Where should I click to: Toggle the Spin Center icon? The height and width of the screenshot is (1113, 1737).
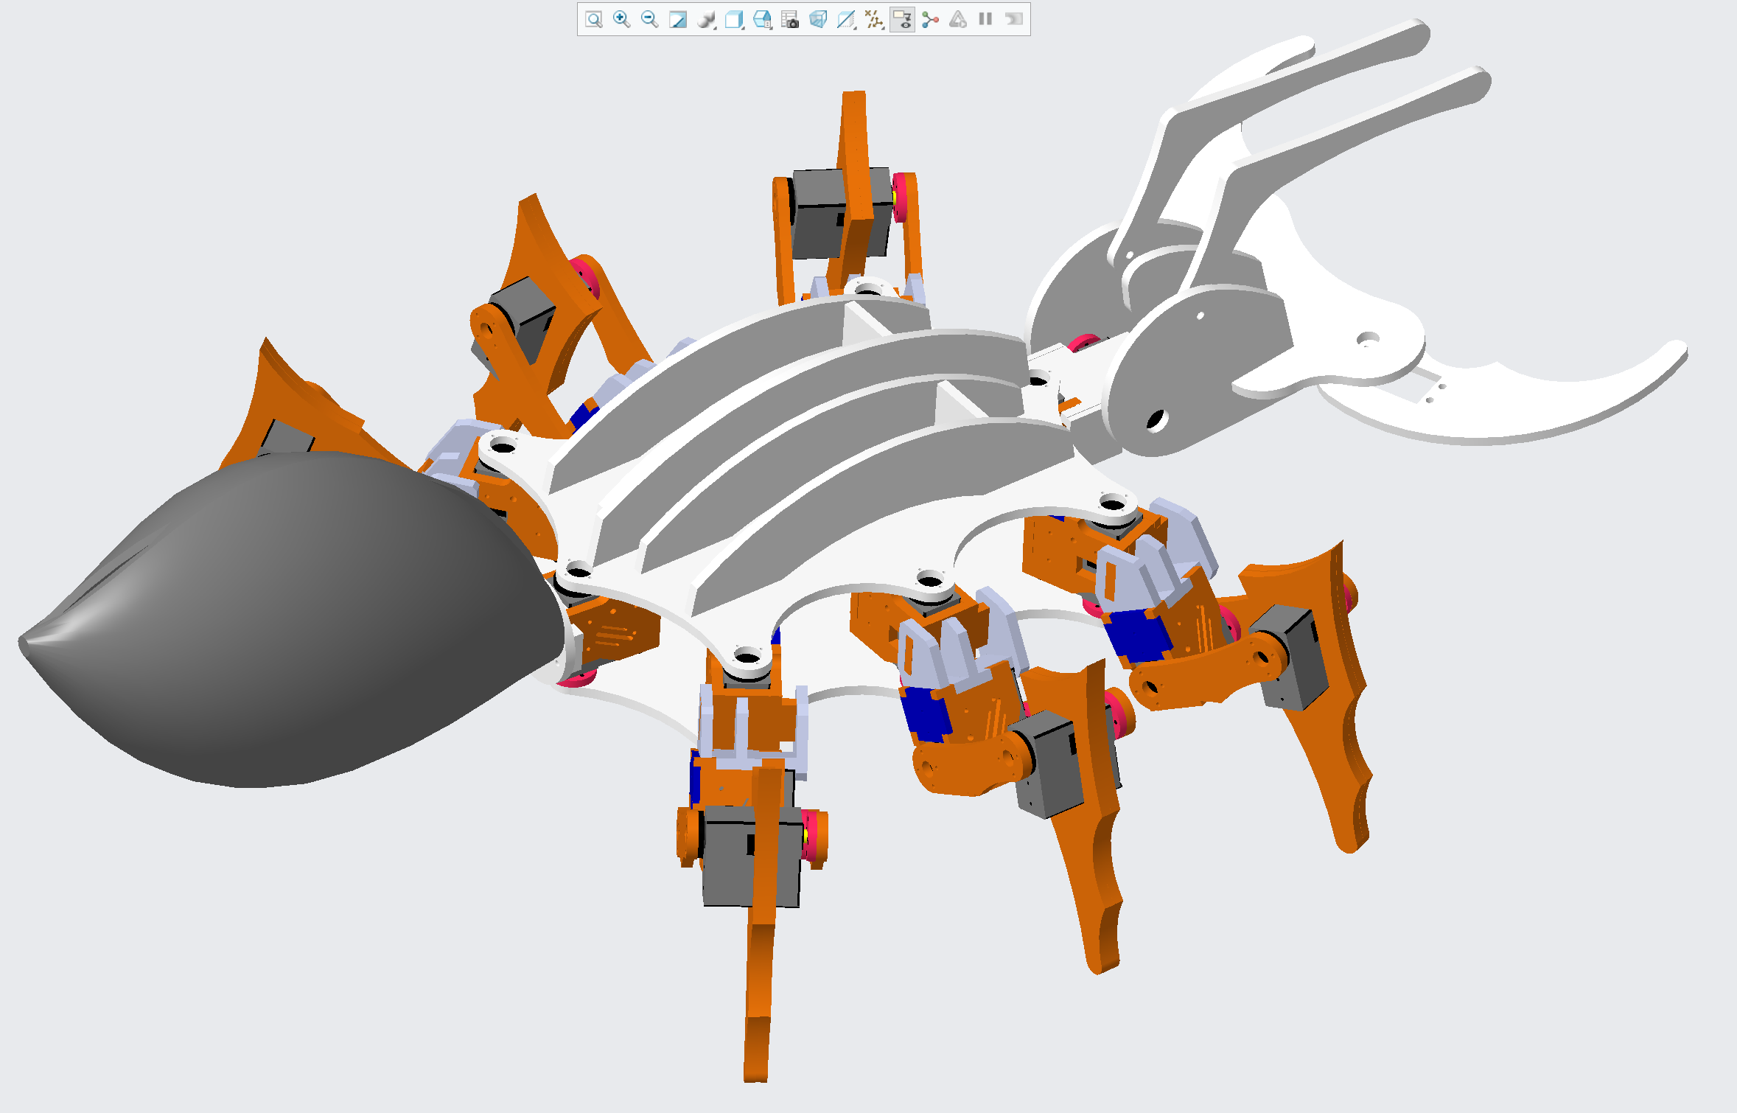tap(930, 19)
